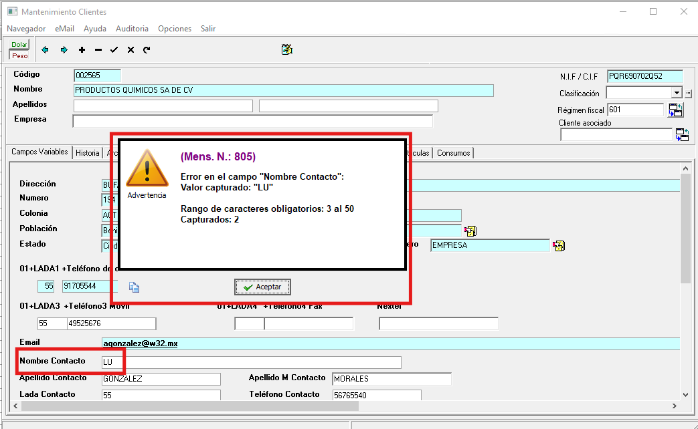
Task: Refresh data with the circular arrow icon
Action: click(147, 50)
